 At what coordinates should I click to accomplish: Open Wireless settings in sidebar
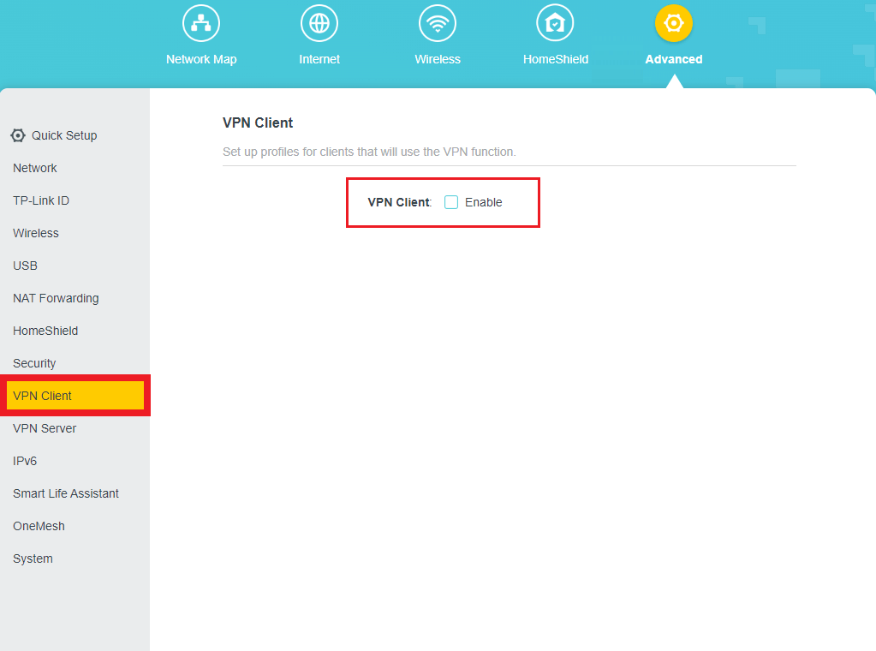36,233
